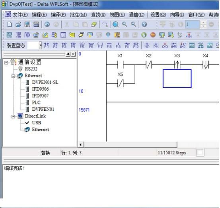This screenshot has height=208, width=220.
Task: Pin the communication settings panel
Action: pos(68,54)
